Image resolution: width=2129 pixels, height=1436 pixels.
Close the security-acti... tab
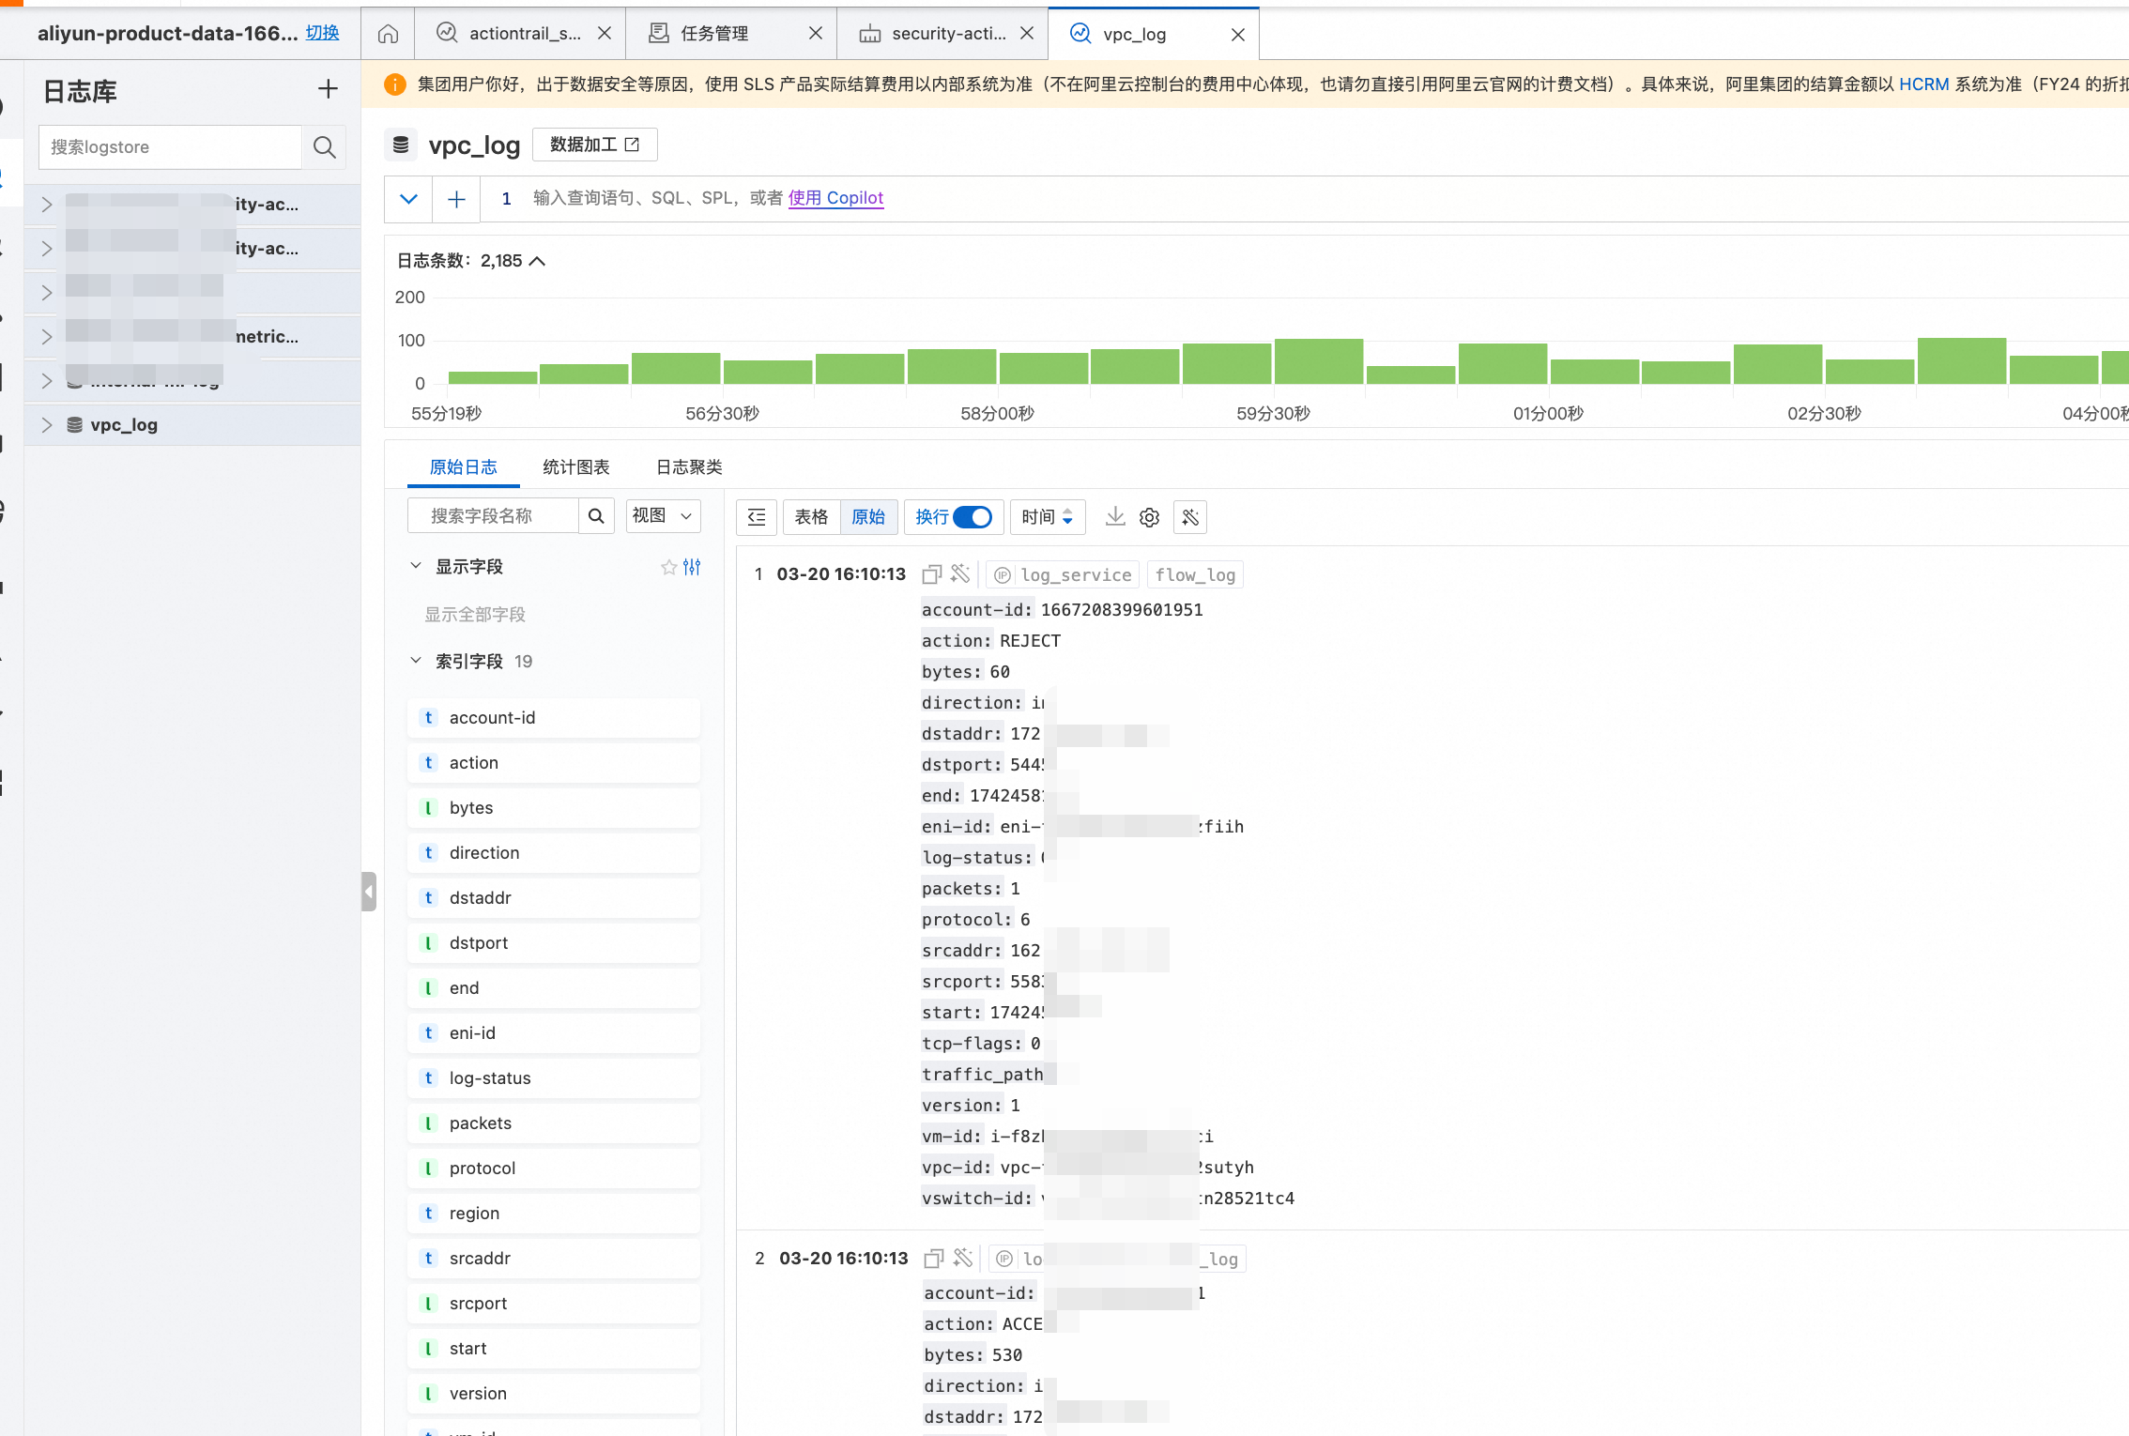point(1027,34)
